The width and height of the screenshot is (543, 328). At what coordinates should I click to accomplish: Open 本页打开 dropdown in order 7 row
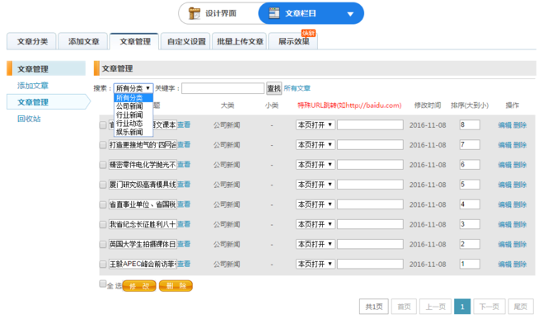315,144
